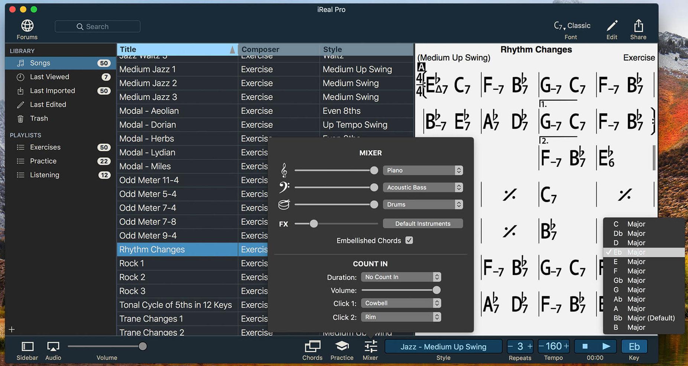The image size is (688, 366).
Task: Open the Forums globe icon
Action: tap(27, 26)
